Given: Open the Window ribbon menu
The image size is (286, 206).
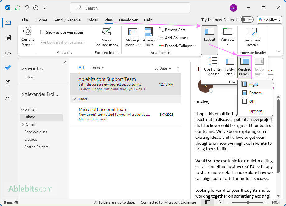Looking at the screenshot, I should point(228,36).
